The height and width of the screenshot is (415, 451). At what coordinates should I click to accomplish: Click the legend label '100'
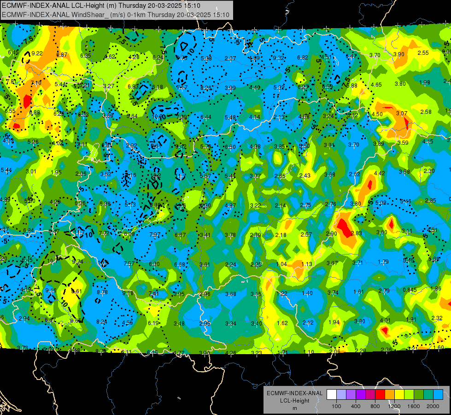336,406
